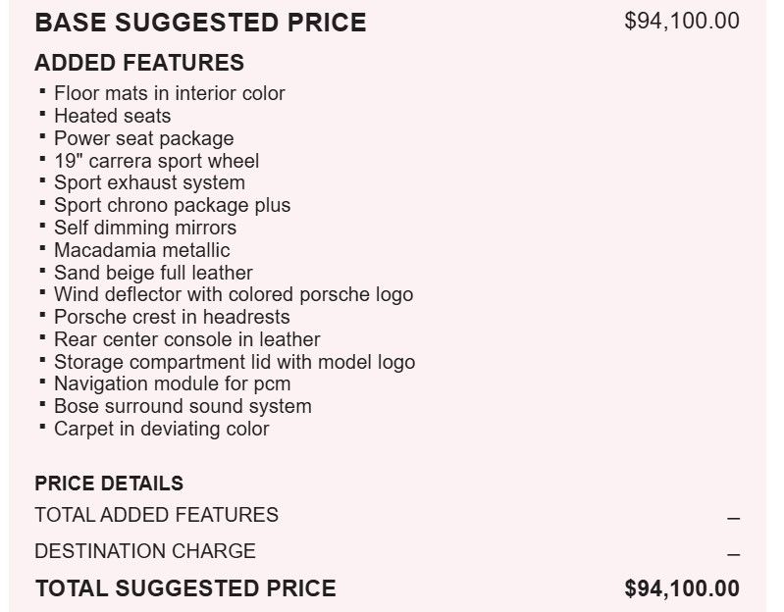Screen dimensions: 784x612
Task: Click Self dimming mirrors entry
Action: click(x=145, y=228)
